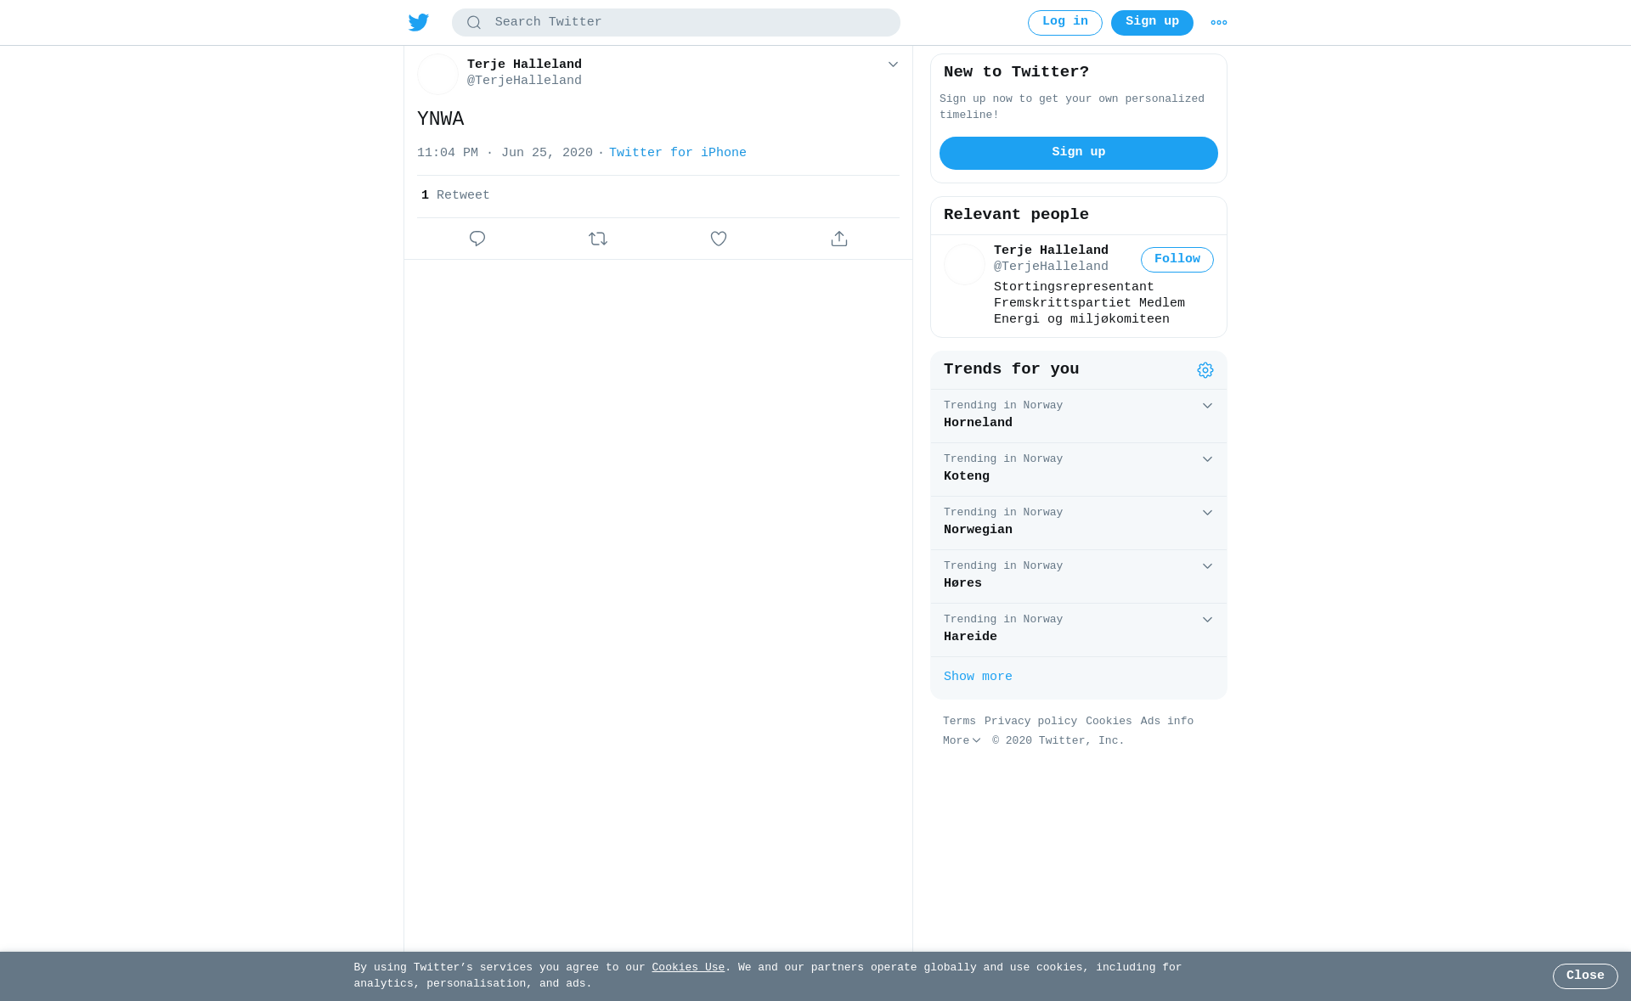Follow Terje Halleland
This screenshot has height=1001, width=1631.
[x=1177, y=260]
